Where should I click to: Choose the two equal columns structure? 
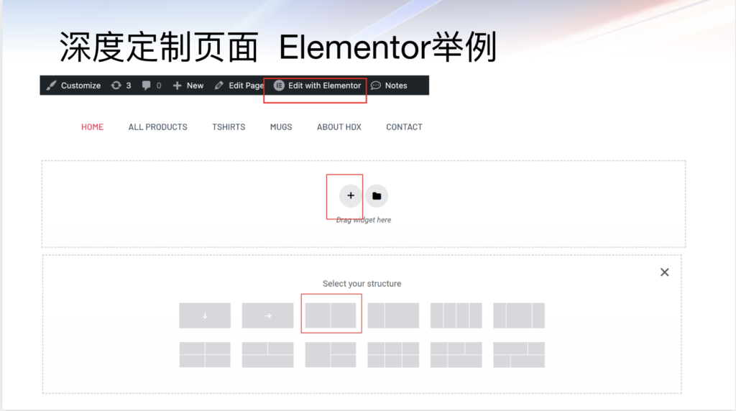(x=331, y=315)
